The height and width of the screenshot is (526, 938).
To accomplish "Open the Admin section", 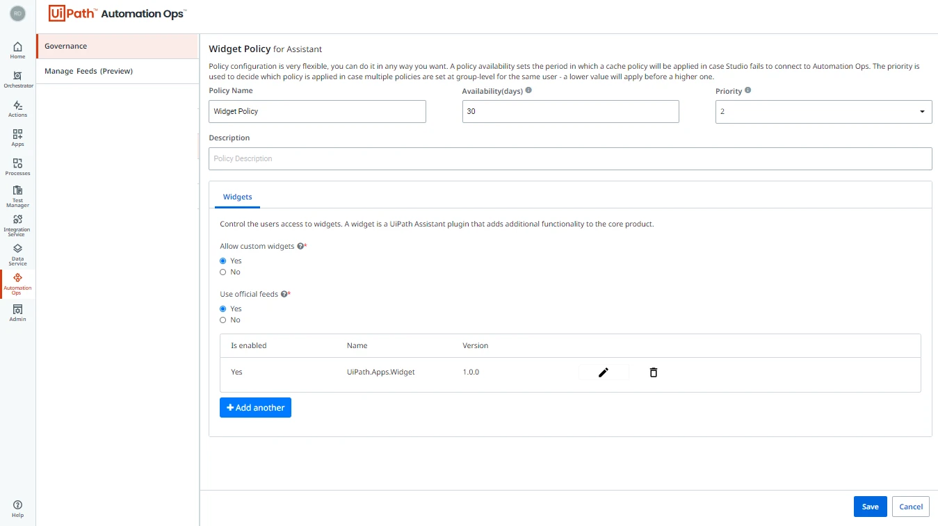I will (17, 313).
